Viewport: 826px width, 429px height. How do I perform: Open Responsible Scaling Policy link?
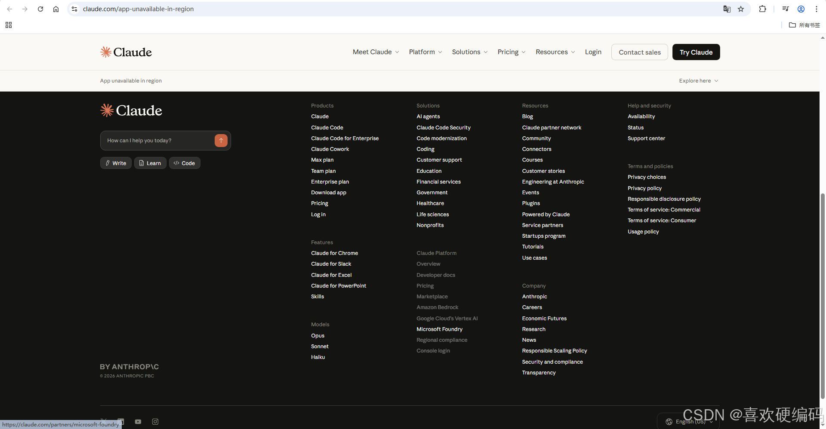pyautogui.click(x=555, y=351)
